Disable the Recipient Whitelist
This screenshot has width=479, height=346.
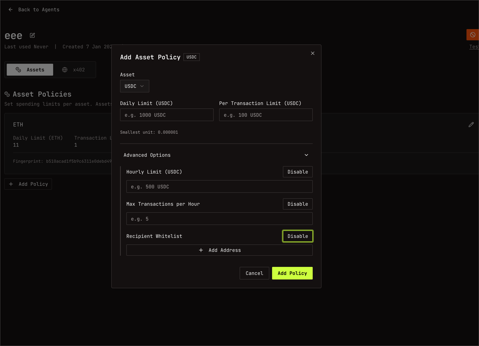click(297, 236)
